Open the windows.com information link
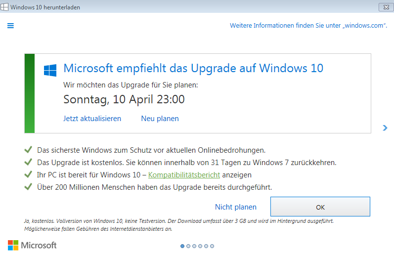Viewport: 394px width, 255px height. tap(308, 25)
